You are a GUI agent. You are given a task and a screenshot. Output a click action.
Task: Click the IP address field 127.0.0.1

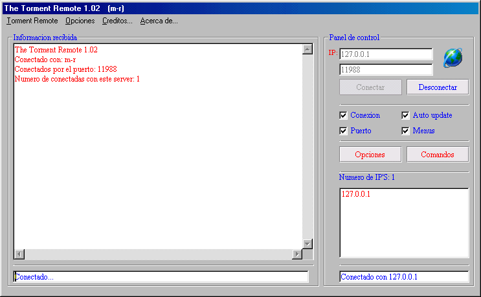tap(386, 54)
